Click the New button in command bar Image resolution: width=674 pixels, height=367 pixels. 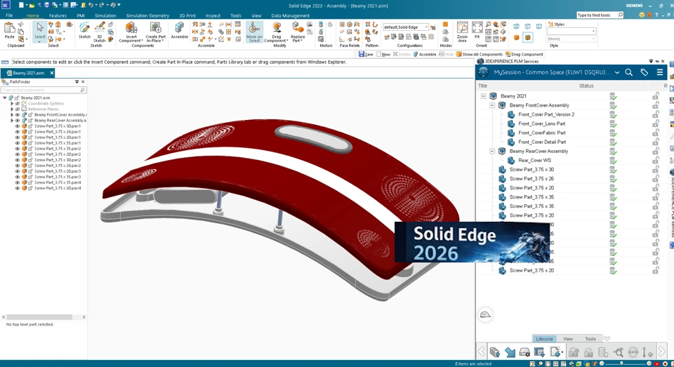click(383, 54)
